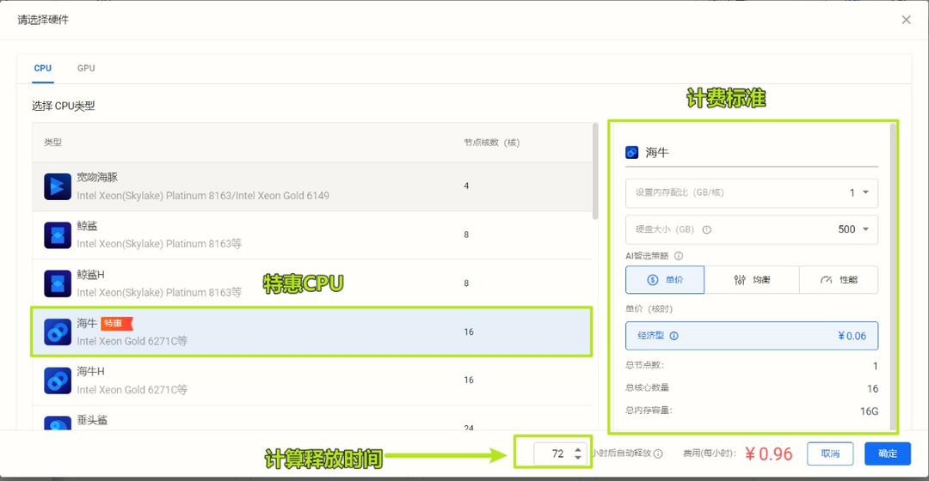929x481 pixels.
Task: Select the 垂头鲨 CPU row
Action: [x=312, y=418]
